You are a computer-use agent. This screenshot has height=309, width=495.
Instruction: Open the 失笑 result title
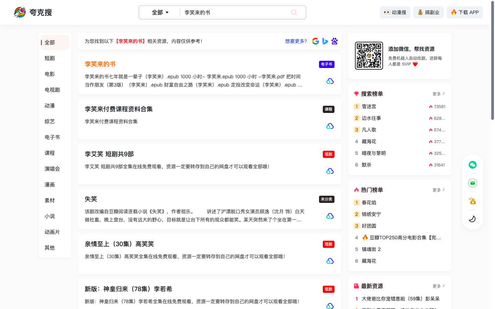point(91,199)
